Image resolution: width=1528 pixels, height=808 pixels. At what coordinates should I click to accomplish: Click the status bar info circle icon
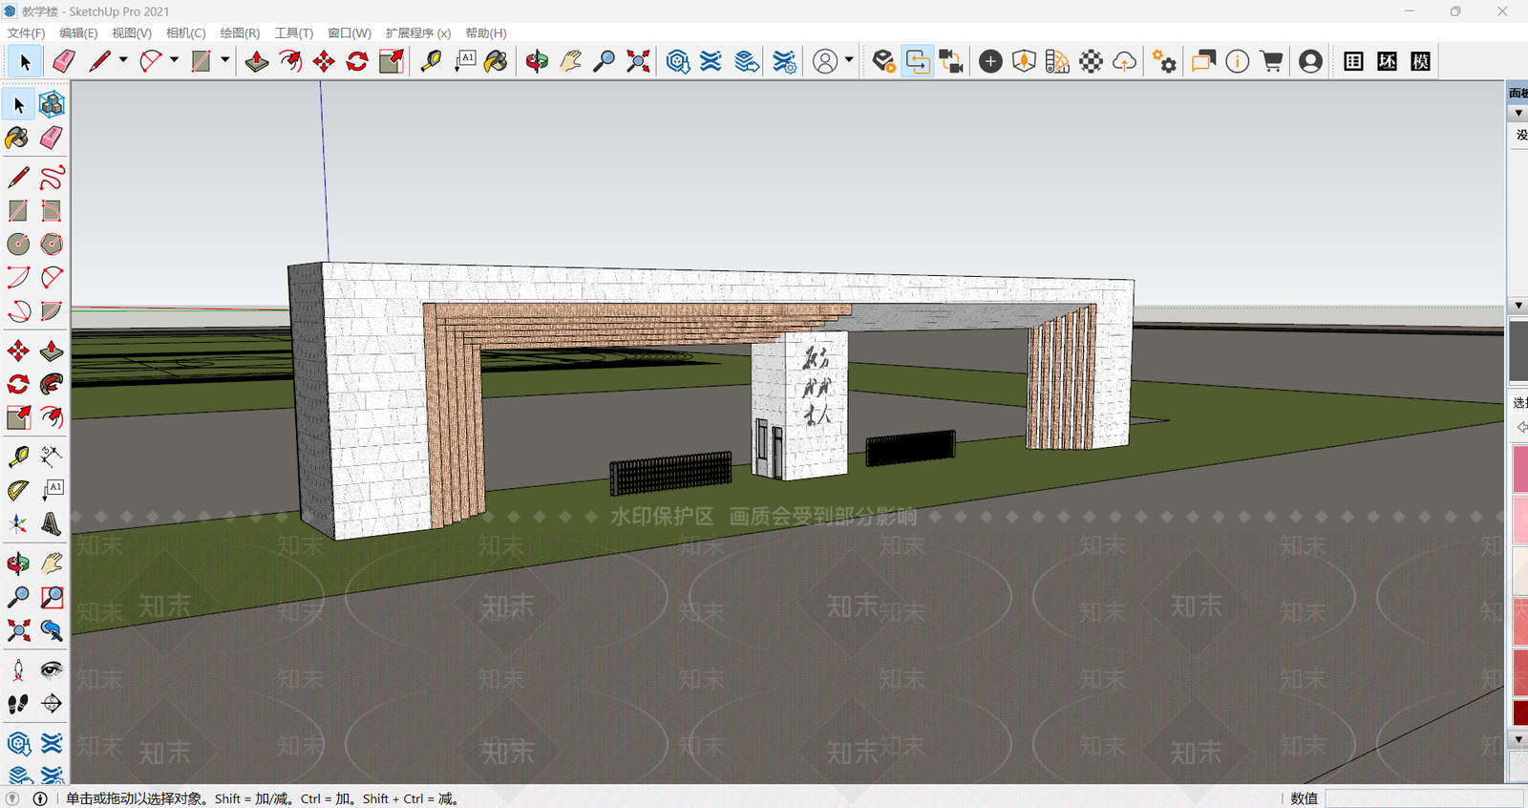[x=40, y=798]
